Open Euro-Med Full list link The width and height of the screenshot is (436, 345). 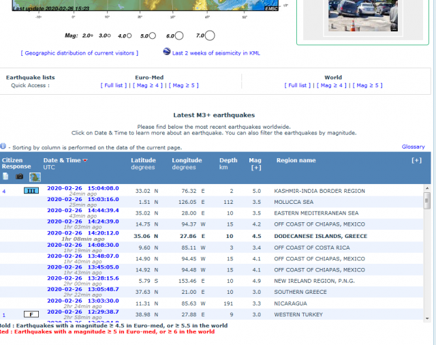tap(113, 85)
